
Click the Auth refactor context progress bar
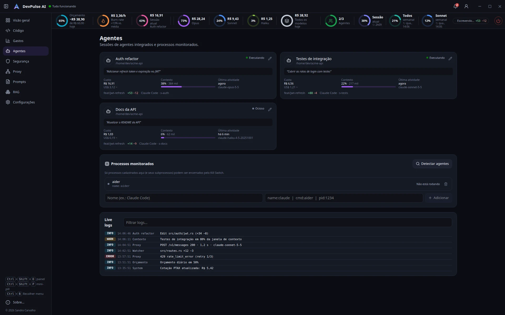[188, 87]
